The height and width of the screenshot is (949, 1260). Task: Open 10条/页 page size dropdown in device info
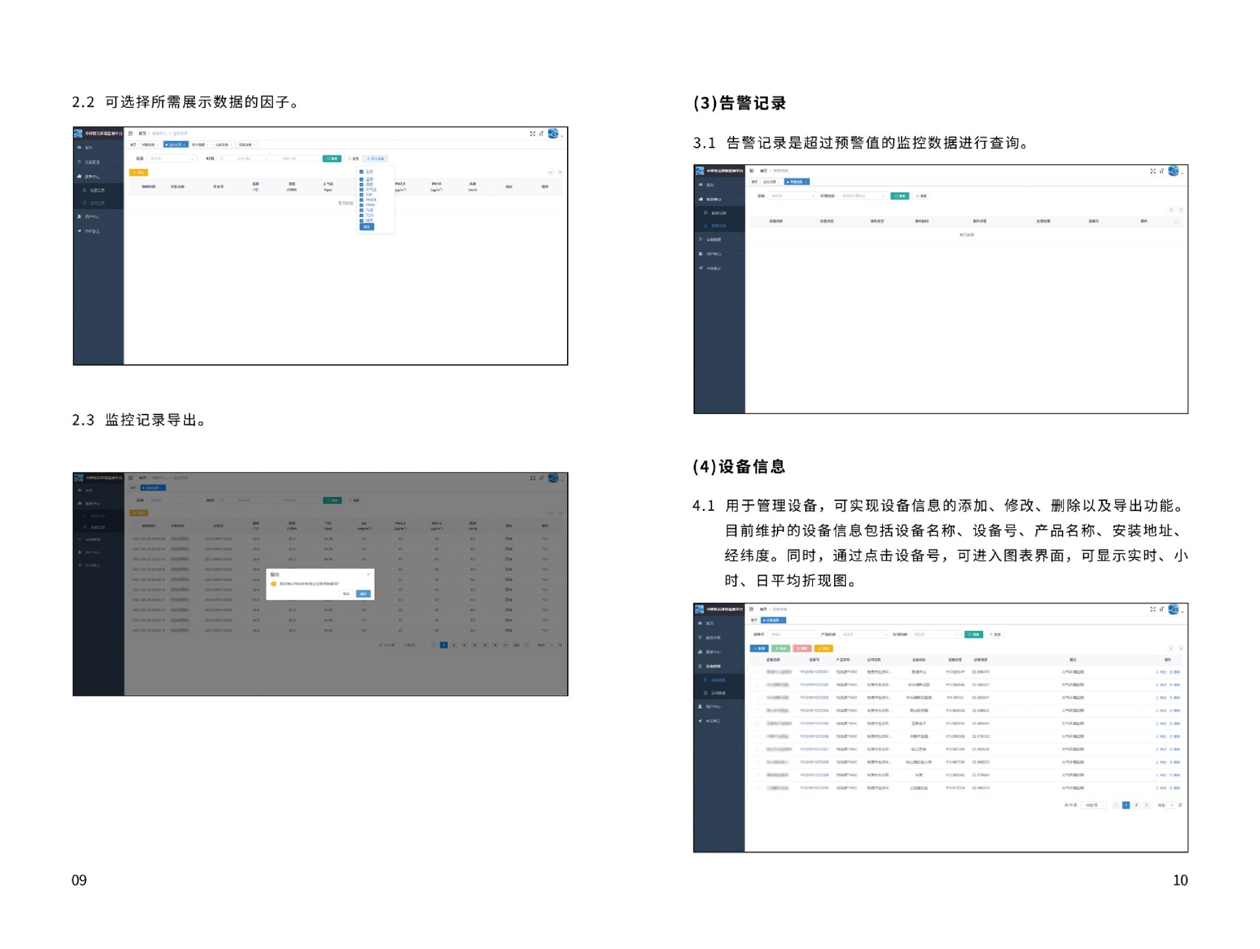click(1094, 805)
